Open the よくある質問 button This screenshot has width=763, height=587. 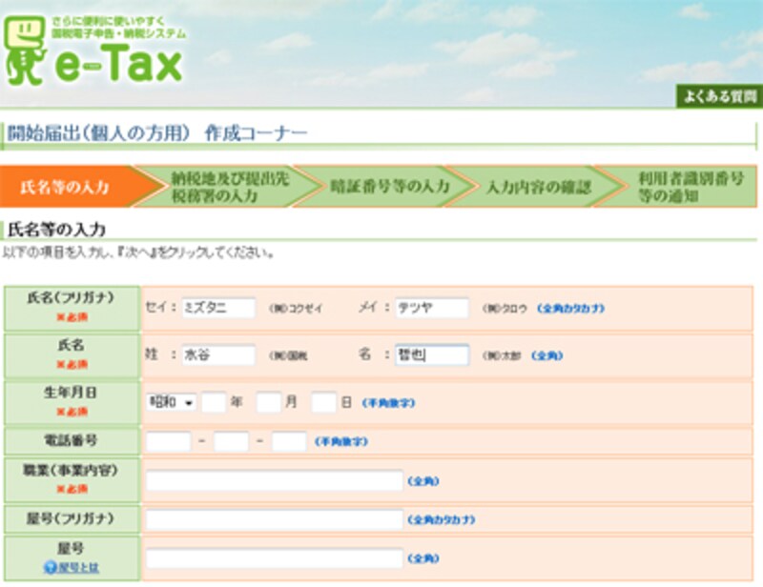coord(720,96)
